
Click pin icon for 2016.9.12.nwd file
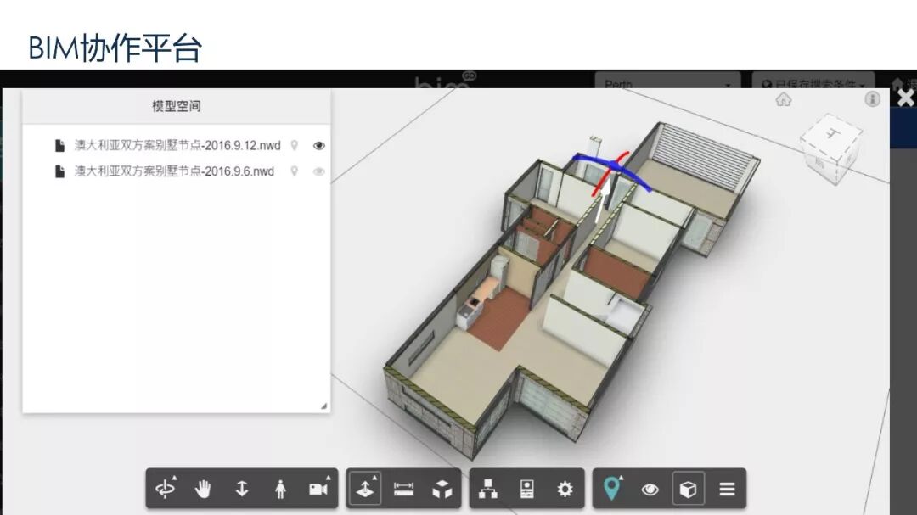[x=294, y=146]
